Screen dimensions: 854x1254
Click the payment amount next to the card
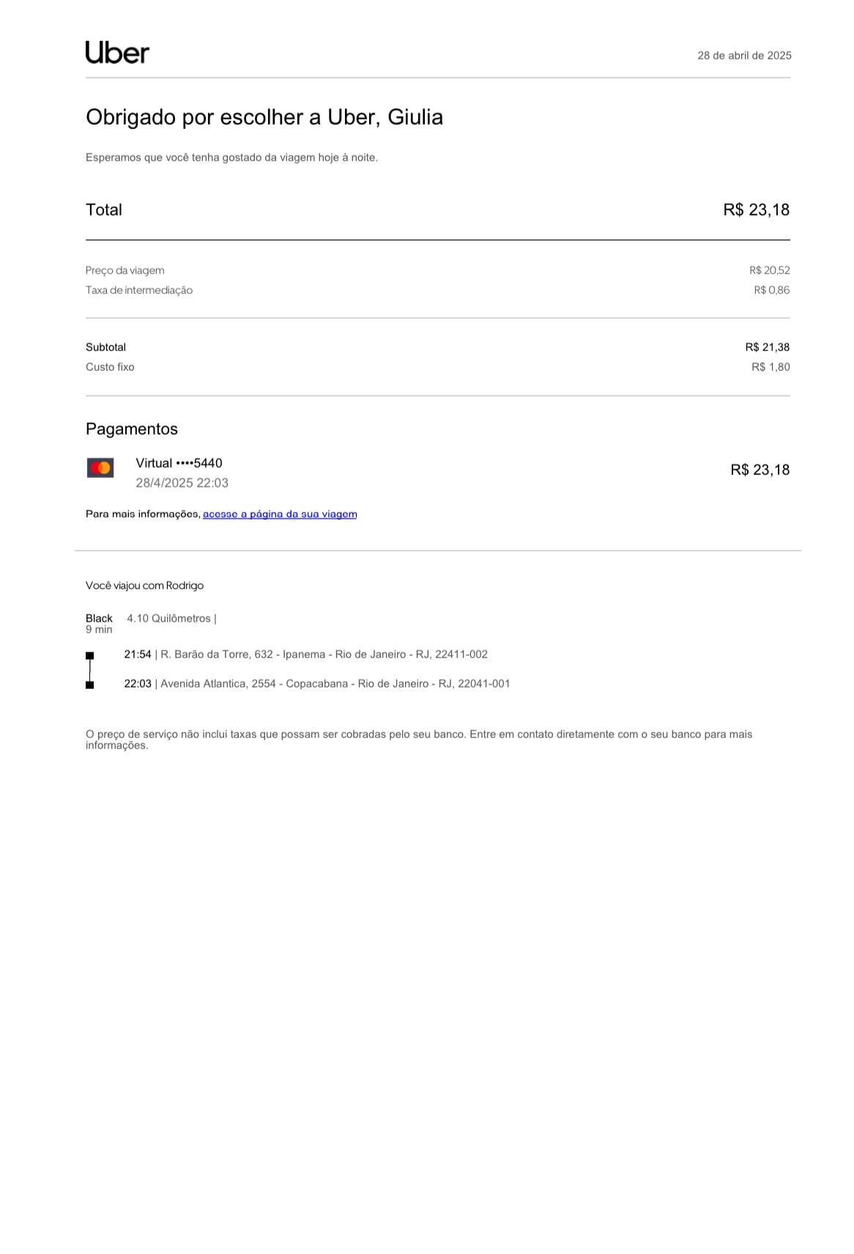[760, 470]
